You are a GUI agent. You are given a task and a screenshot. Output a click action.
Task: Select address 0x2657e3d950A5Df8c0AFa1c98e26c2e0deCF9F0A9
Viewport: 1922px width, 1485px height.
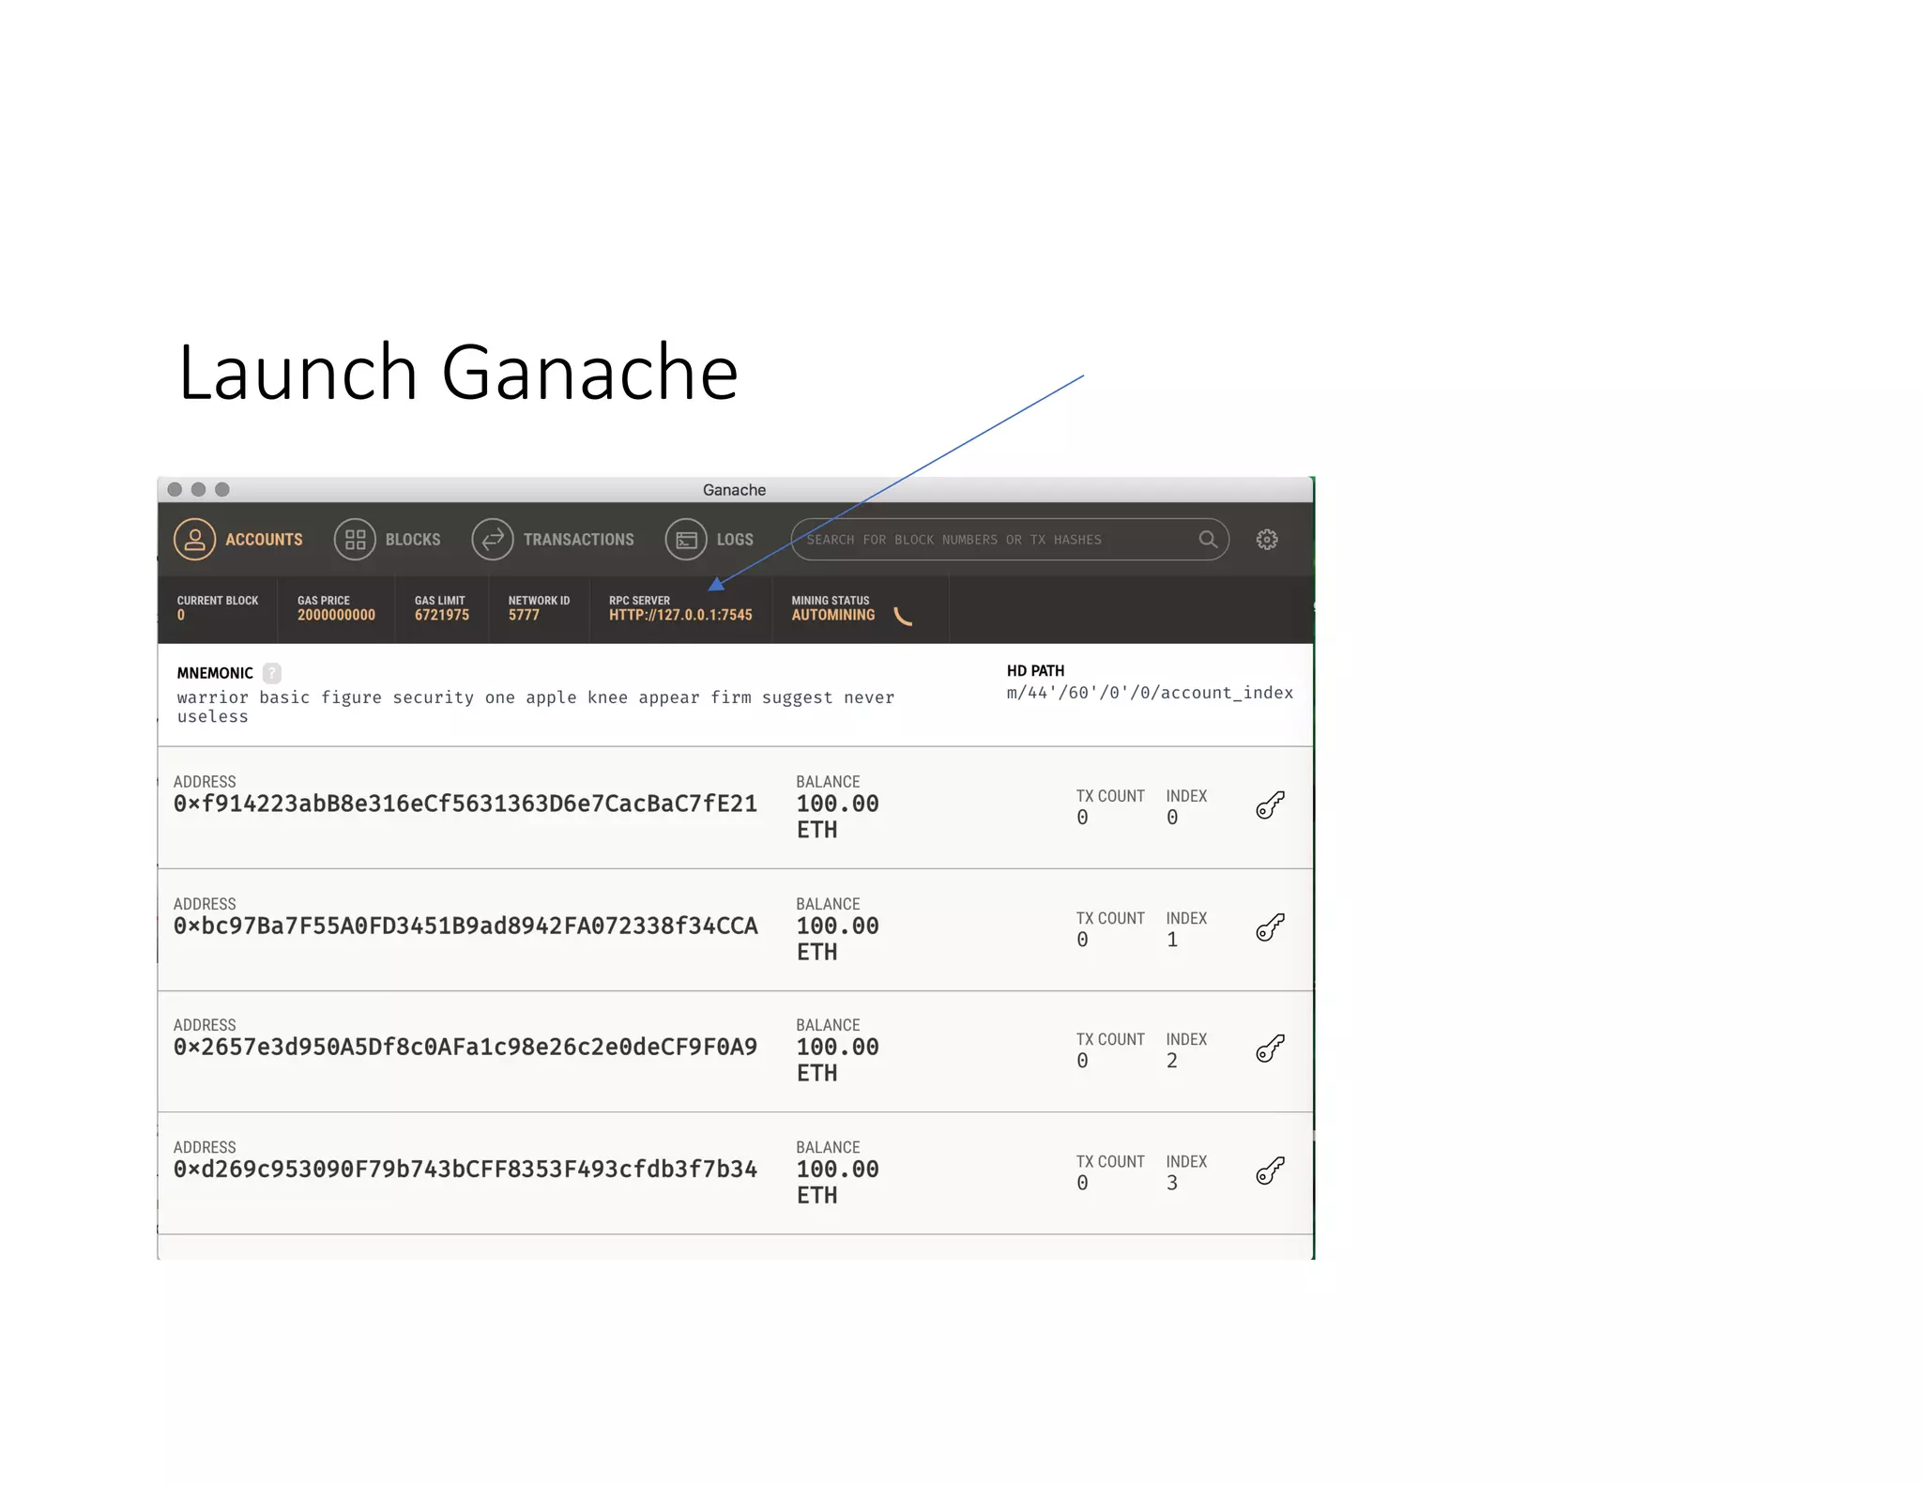click(x=465, y=1048)
